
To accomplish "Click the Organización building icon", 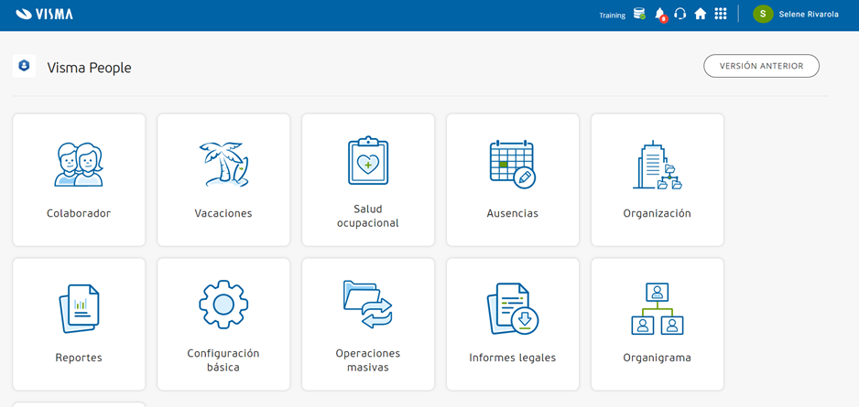I will click(x=658, y=165).
